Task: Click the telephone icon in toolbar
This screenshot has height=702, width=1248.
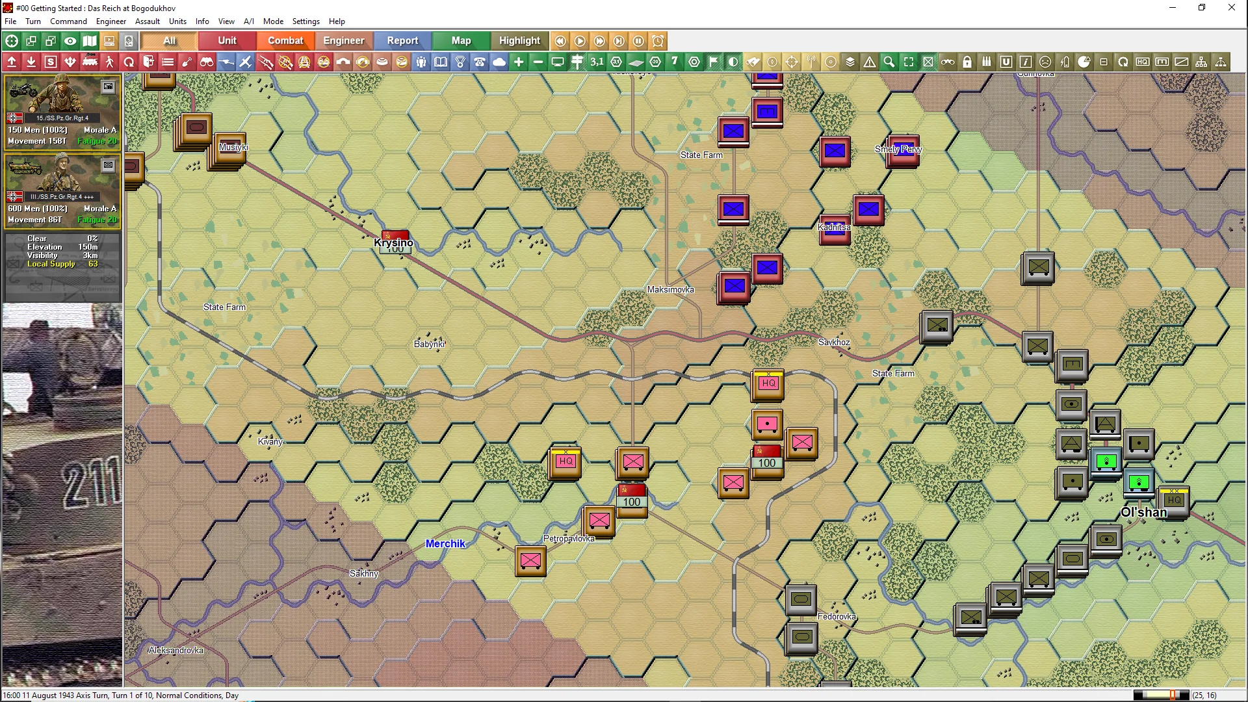Action: pos(480,62)
